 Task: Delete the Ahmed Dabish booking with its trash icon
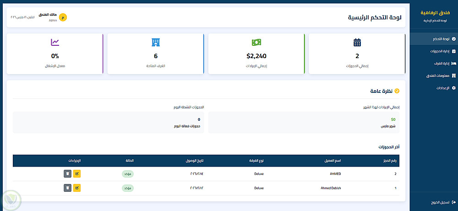pyautogui.click(x=67, y=188)
